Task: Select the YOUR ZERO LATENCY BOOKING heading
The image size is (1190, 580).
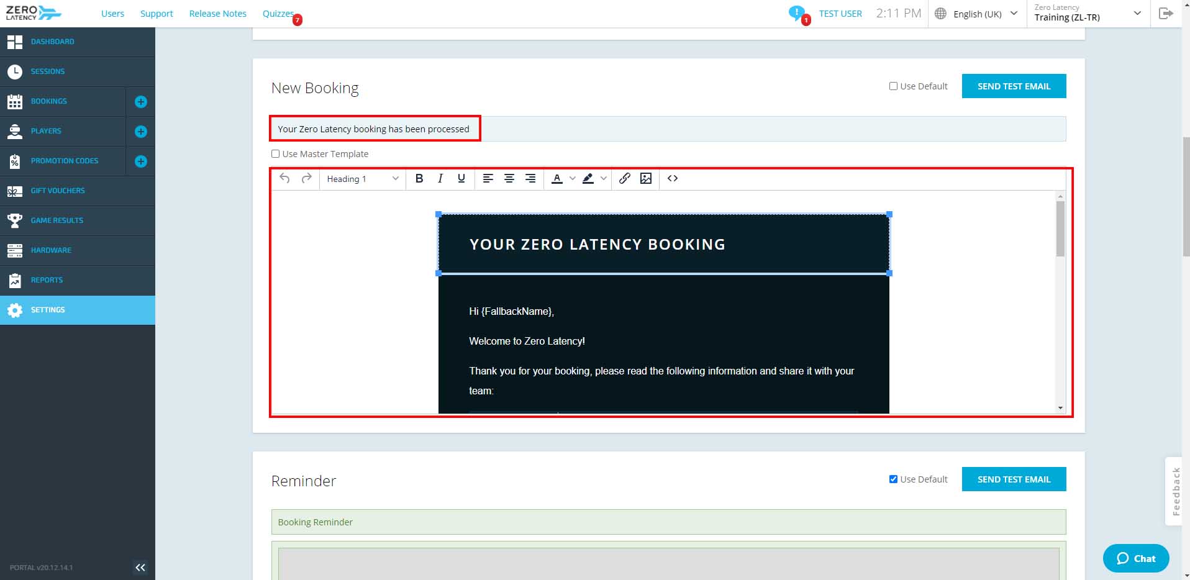Action: (x=597, y=245)
